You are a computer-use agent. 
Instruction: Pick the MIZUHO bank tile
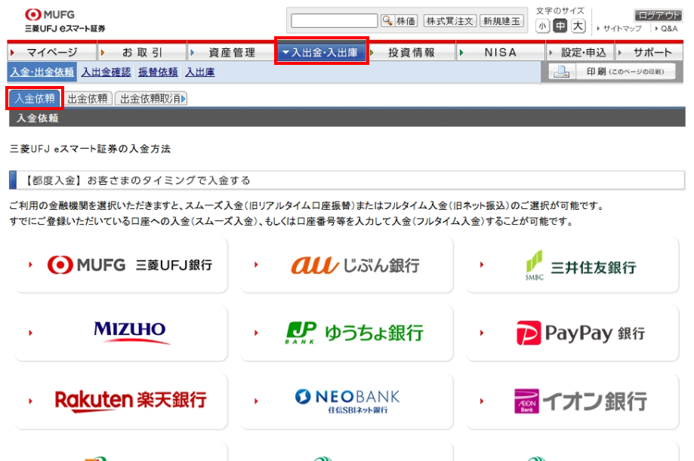tap(121, 333)
